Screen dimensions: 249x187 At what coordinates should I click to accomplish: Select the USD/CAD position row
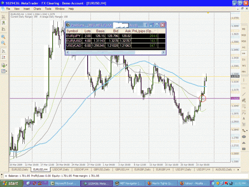click(116, 46)
